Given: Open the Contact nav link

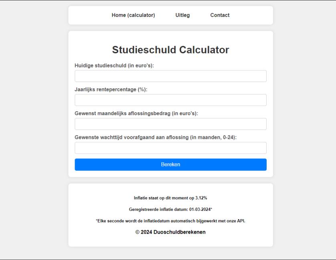Looking at the screenshot, I should 220,15.
